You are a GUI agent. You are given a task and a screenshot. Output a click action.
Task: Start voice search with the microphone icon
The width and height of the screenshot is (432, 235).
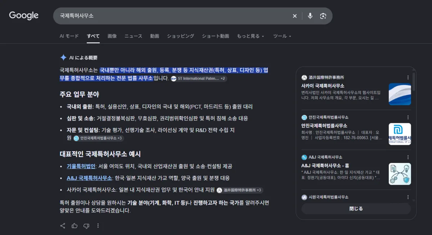pos(310,16)
